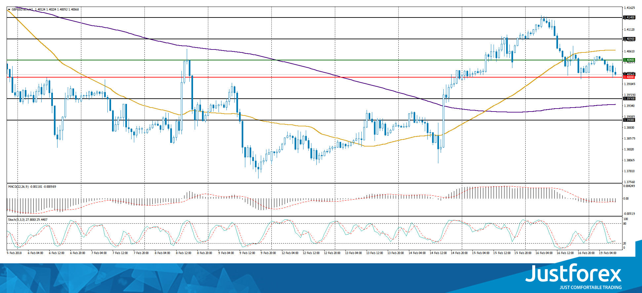Image resolution: width=642 pixels, height=293 pixels.
Task: Click the 9 Feb 20:00 time label
Action: 268,253
